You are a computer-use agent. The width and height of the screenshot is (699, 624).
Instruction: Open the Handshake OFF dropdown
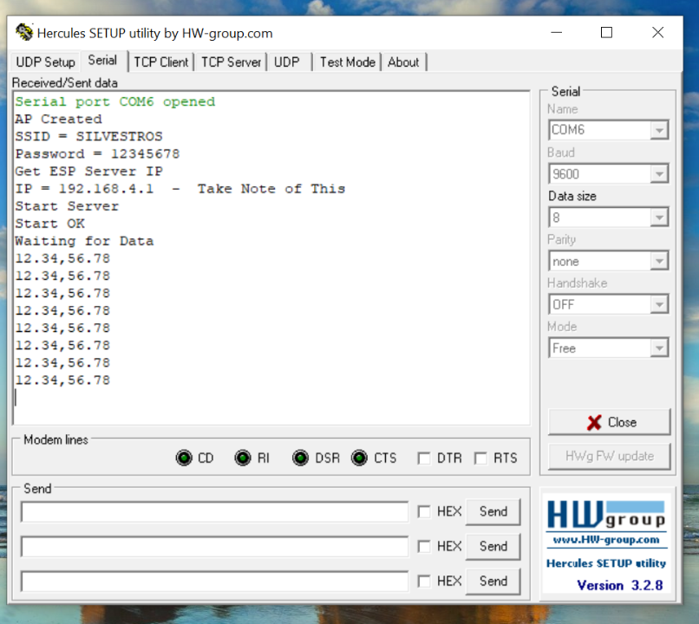[659, 305]
